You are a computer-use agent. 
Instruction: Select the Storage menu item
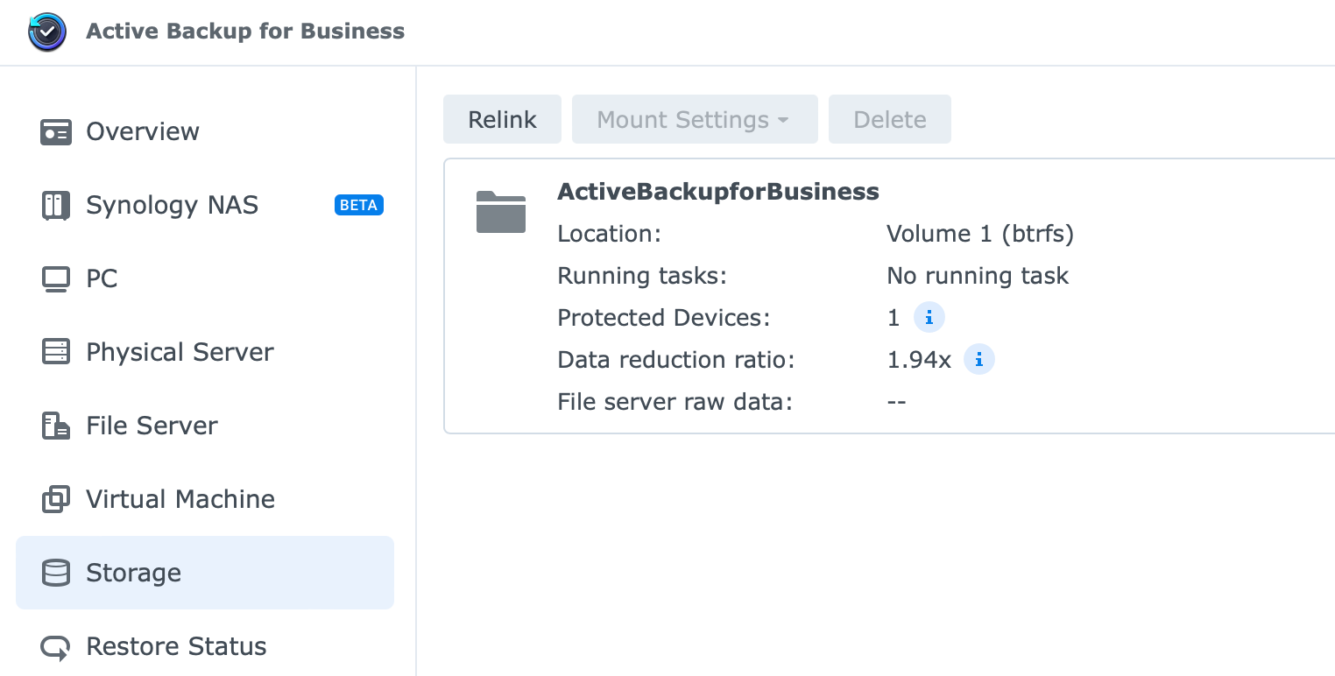[x=205, y=573]
